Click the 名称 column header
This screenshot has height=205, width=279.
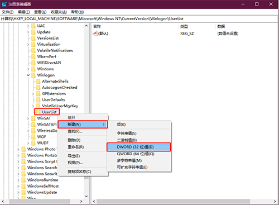click(97, 26)
